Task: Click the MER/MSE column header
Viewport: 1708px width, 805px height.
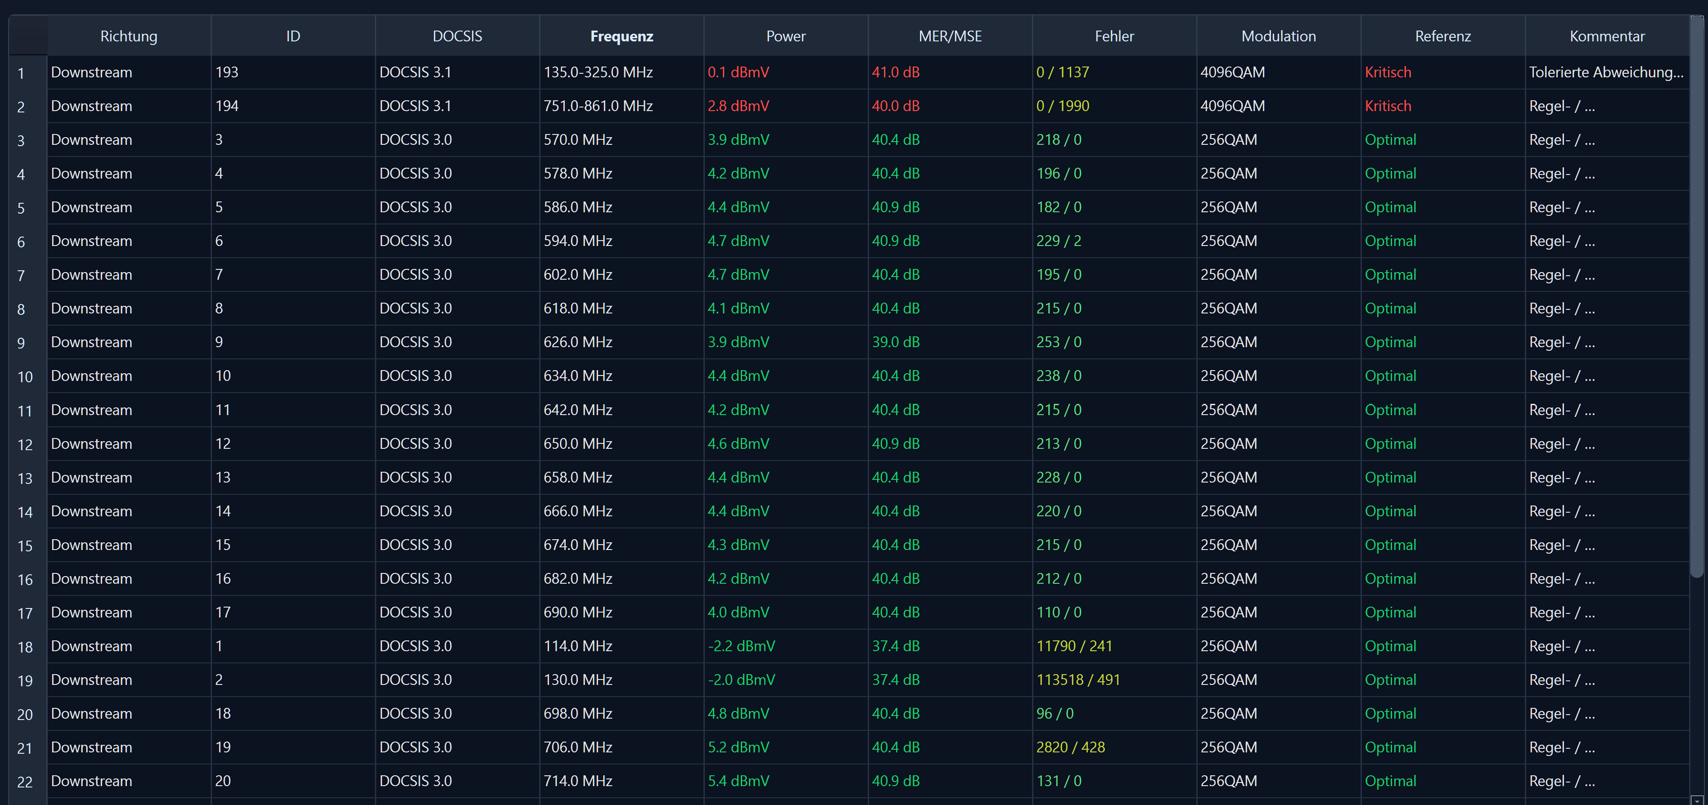Action: [x=950, y=36]
